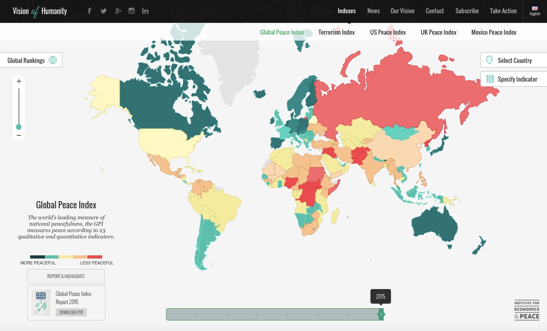The image size is (547, 331).
Task: Click the Institute for Economics & Peace logo
Action: 526,310
